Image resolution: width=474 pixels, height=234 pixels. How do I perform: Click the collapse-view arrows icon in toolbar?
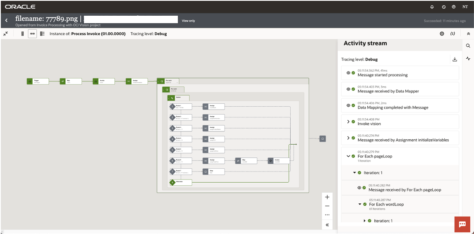coord(6,33)
